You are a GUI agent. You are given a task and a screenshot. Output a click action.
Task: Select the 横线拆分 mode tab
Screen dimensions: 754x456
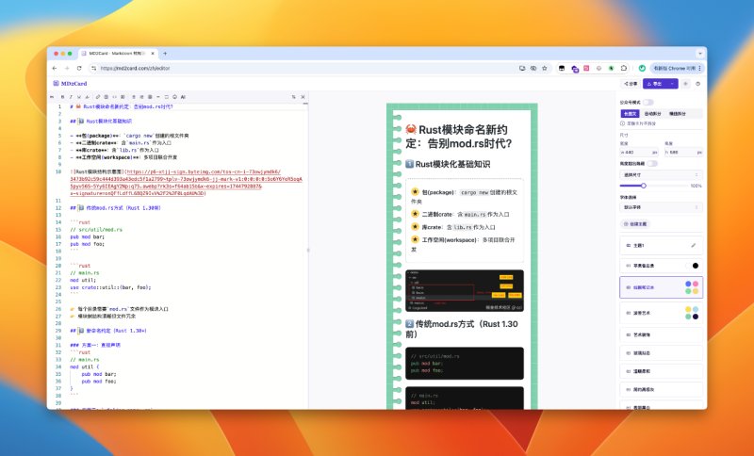click(x=677, y=114)
